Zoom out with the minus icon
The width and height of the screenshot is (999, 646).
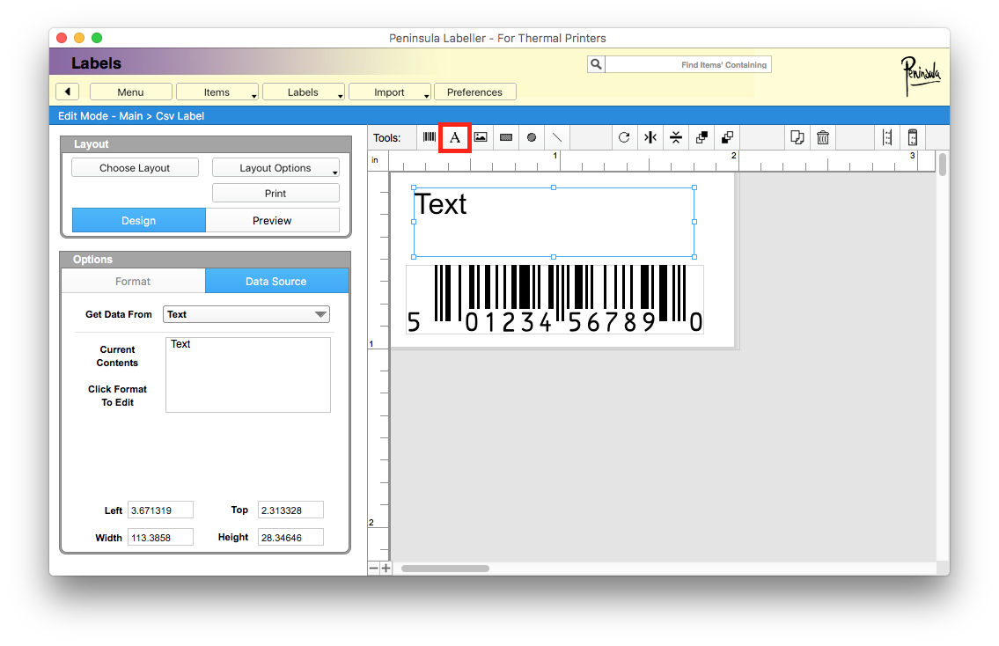374,568
